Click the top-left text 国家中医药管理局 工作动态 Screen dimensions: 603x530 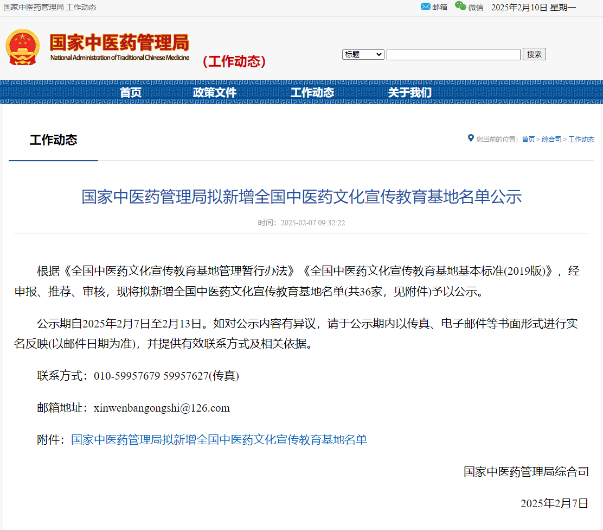[x=49, y=7]
